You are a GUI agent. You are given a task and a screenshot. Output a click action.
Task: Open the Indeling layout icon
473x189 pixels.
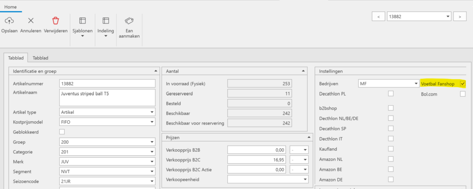tap(106, 21)
